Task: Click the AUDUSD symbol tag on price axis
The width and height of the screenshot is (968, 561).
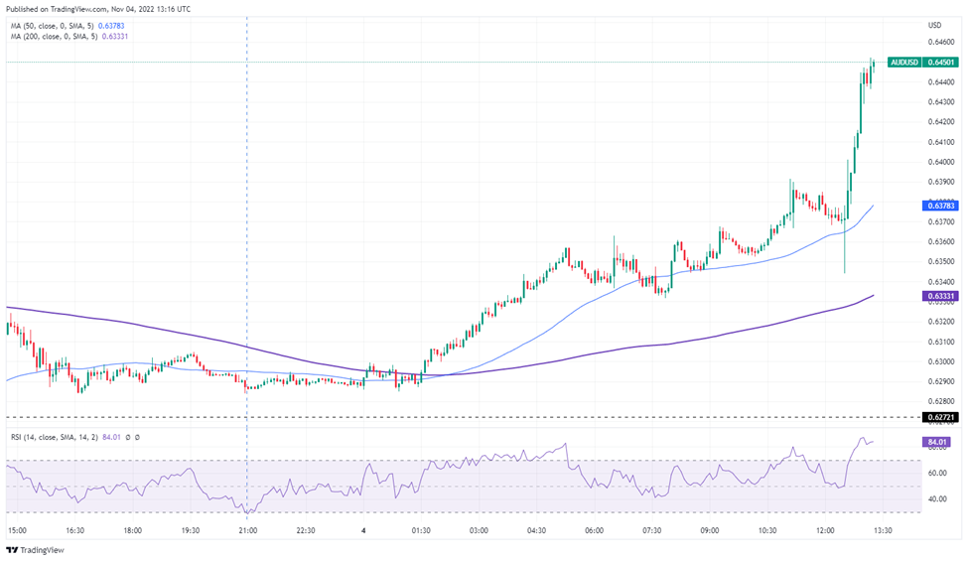Action: [x=904, y=62]
